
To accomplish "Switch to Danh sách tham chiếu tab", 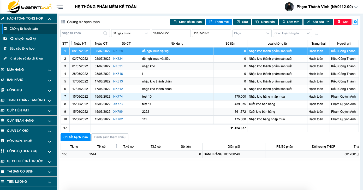I will tap(110, 137).
